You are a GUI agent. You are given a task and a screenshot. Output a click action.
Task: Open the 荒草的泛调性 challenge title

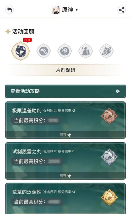point(27,192)
